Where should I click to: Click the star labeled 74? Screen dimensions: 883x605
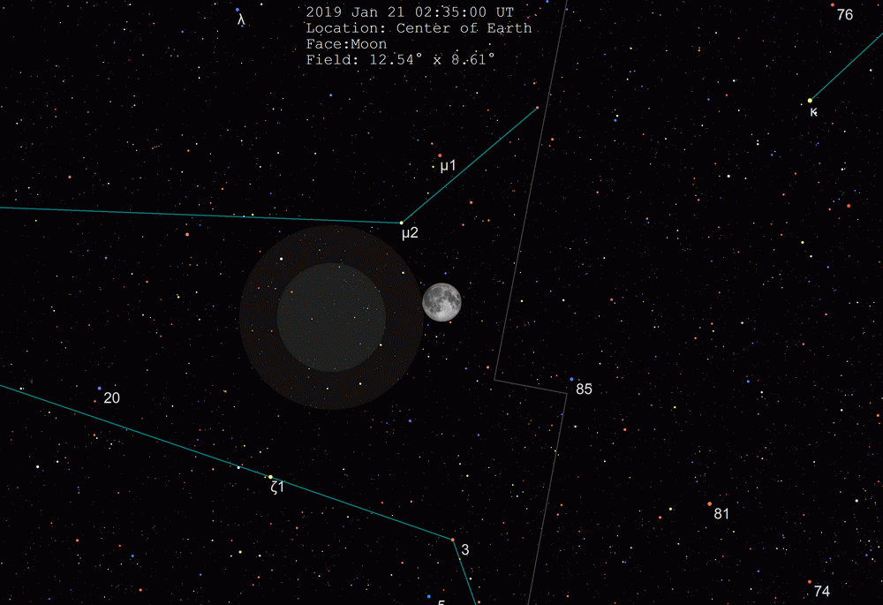pyautogui.click(x=811, y=583)
